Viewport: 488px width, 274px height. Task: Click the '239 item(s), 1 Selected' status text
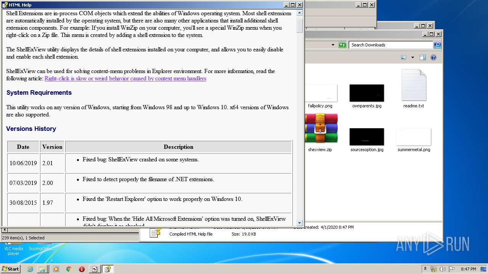(23, 238)
